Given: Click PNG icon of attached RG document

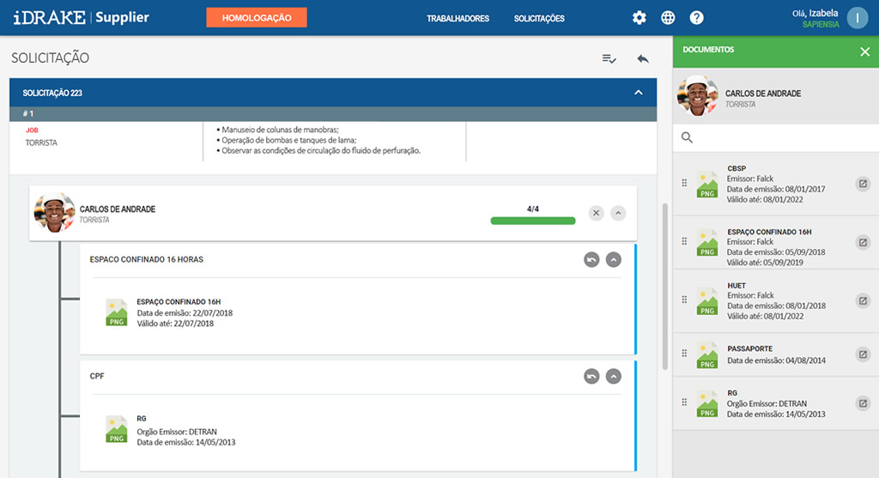Looking at the screenshot, I should tap(116, 429).
